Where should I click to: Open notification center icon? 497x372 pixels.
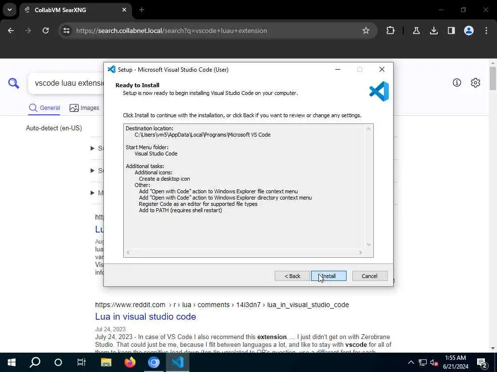point(482,363)
